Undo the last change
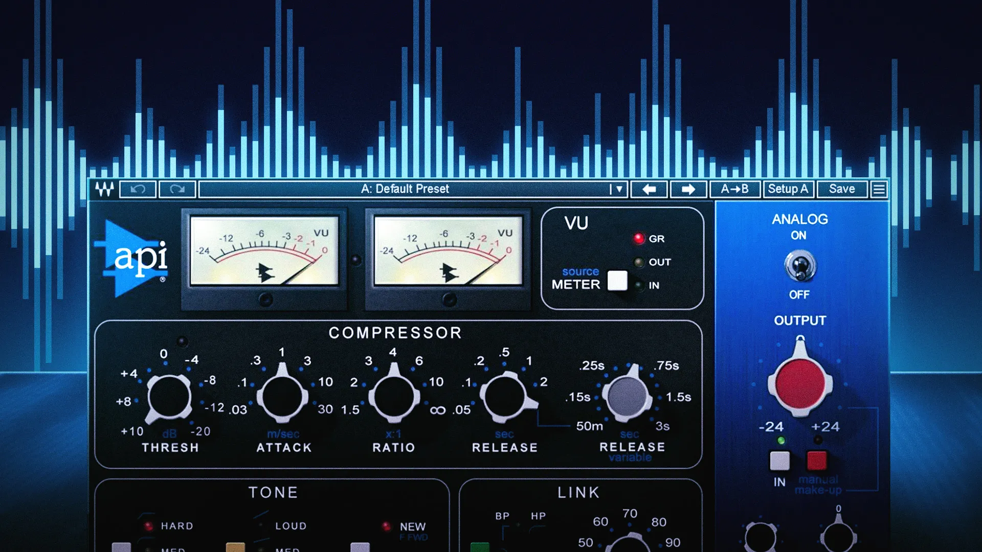 click(138, 189)
